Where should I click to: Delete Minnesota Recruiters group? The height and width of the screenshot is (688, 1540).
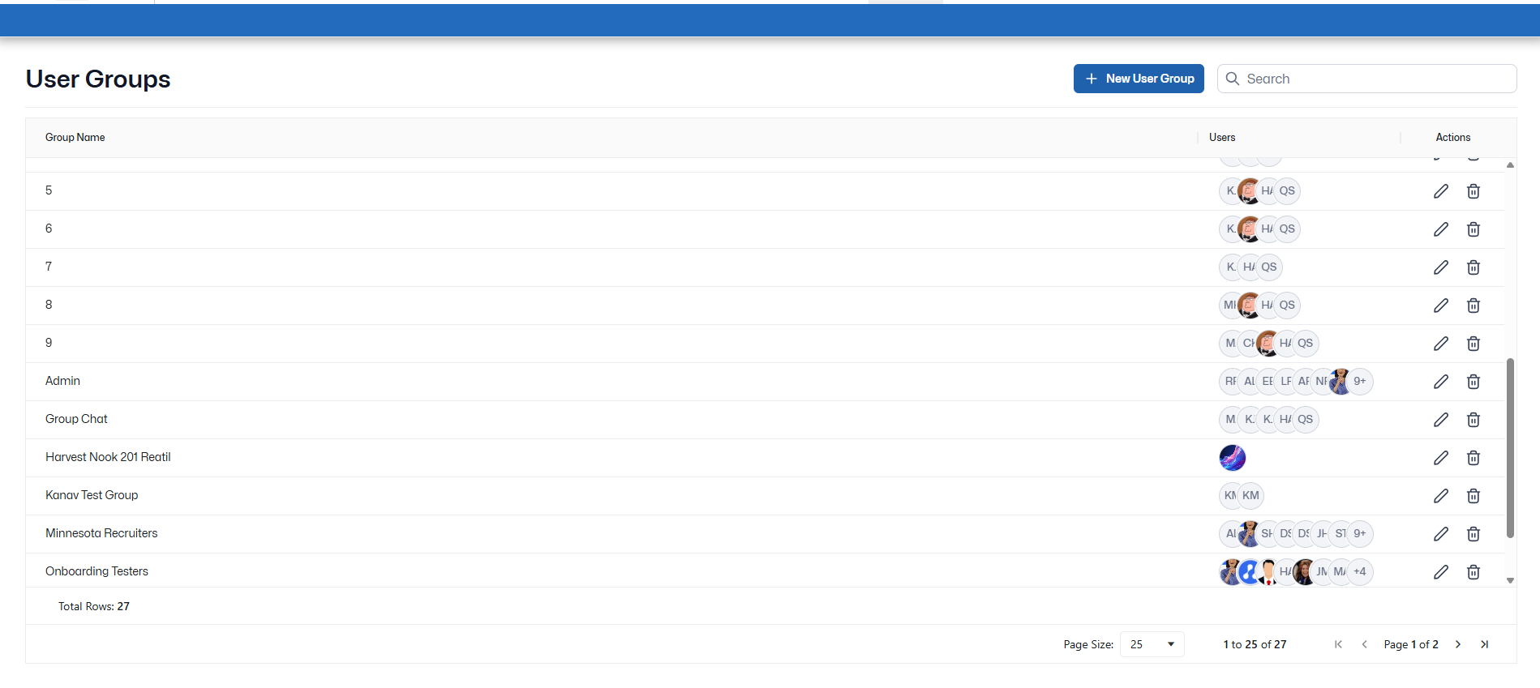1474,534
